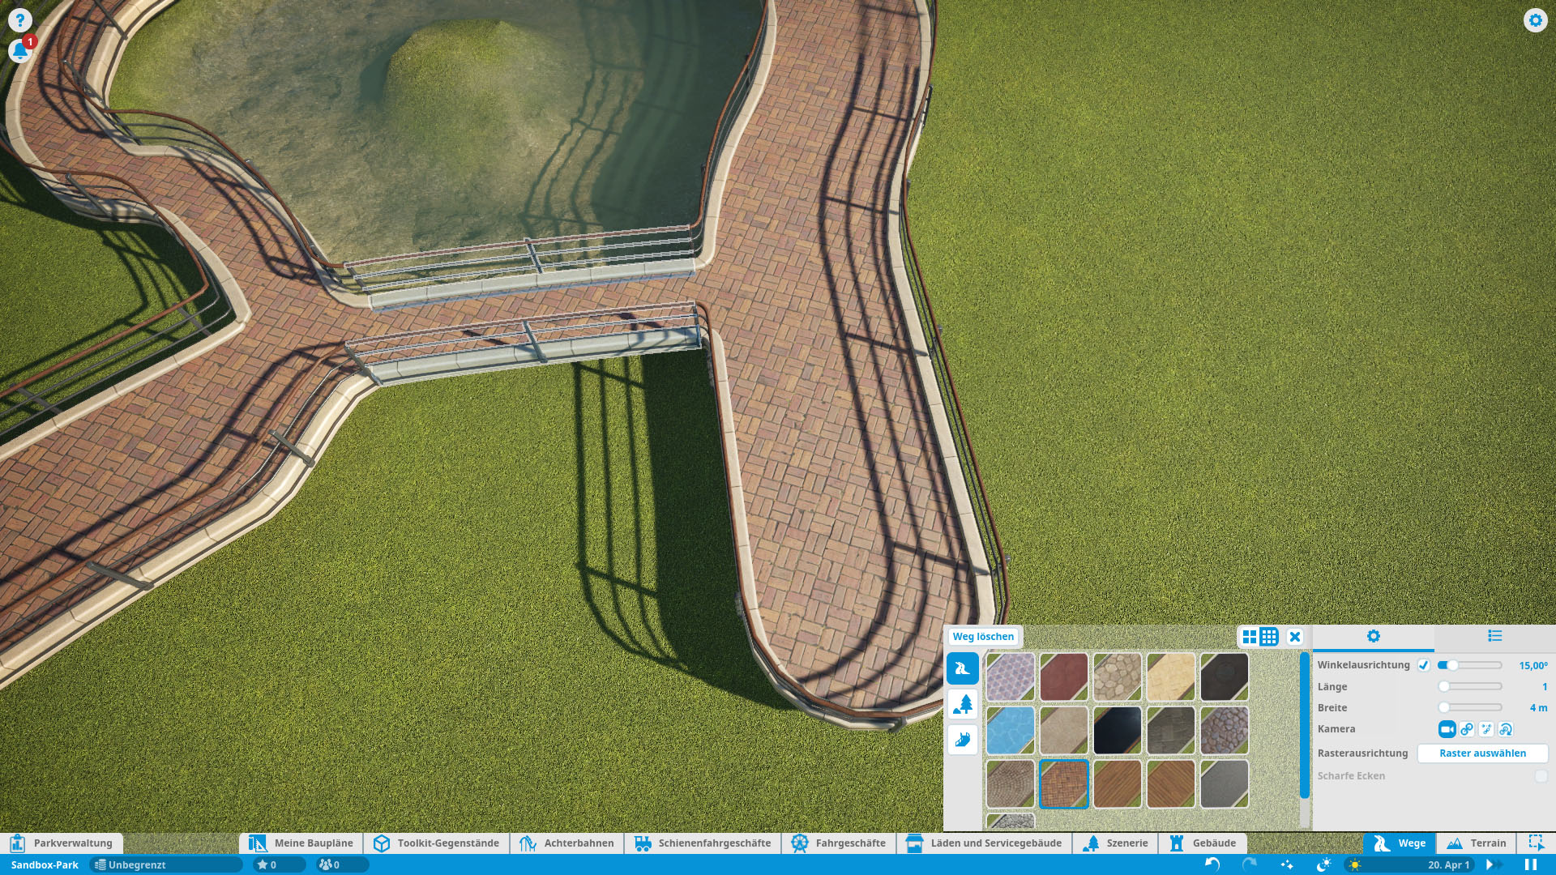This screenshot has width=1556, height=875.
Task: Select the gray asphalt path texture
Action: (x=1225, y=784)
